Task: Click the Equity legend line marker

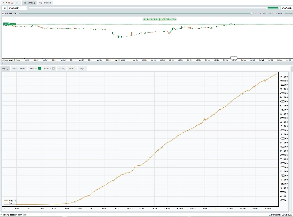Action: (5, 203)
